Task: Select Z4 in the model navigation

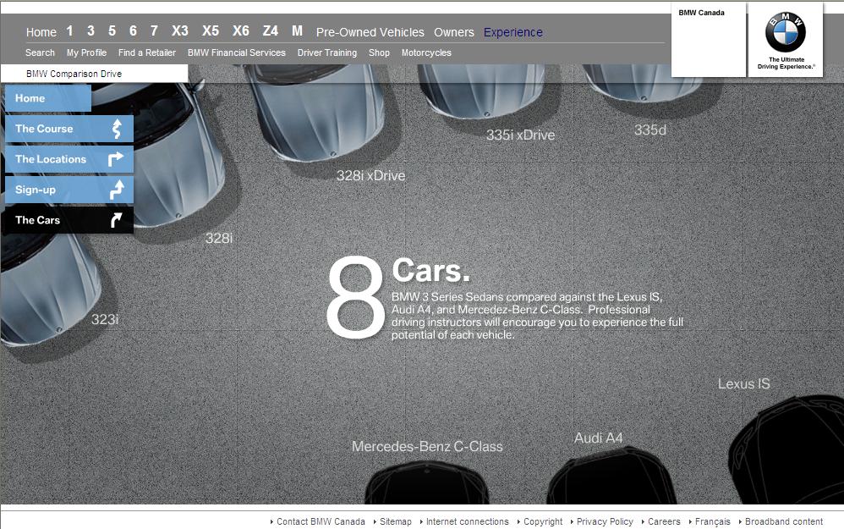Action: [271, 31]
